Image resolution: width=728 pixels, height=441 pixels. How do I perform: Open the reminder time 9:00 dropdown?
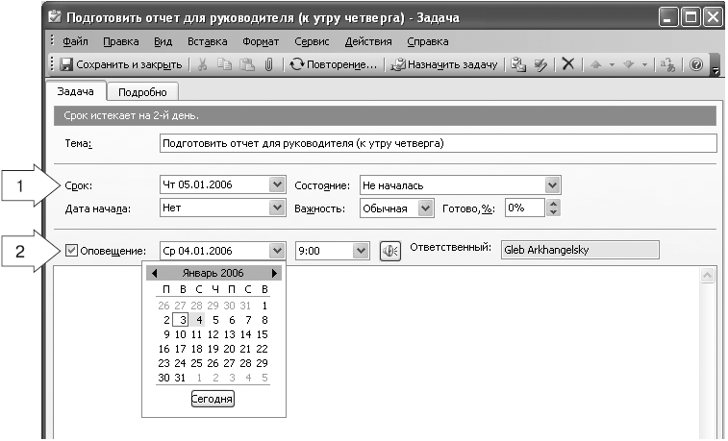[x=361, y=250]
